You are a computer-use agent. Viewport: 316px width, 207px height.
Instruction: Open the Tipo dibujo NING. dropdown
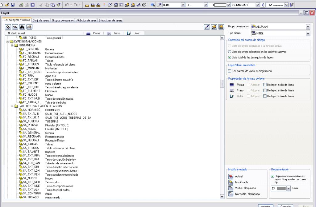pyautogui.click(x=308, y=33)
